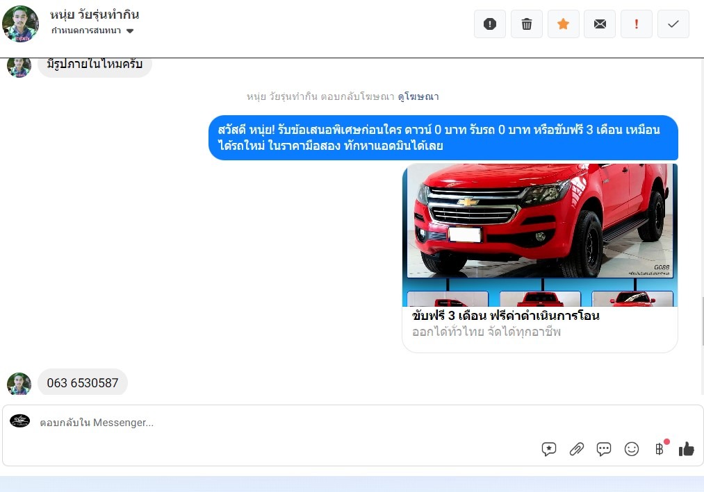704x492 pixels.
Task: Mark conversation done with checkmark
Action: coord(673,24)
